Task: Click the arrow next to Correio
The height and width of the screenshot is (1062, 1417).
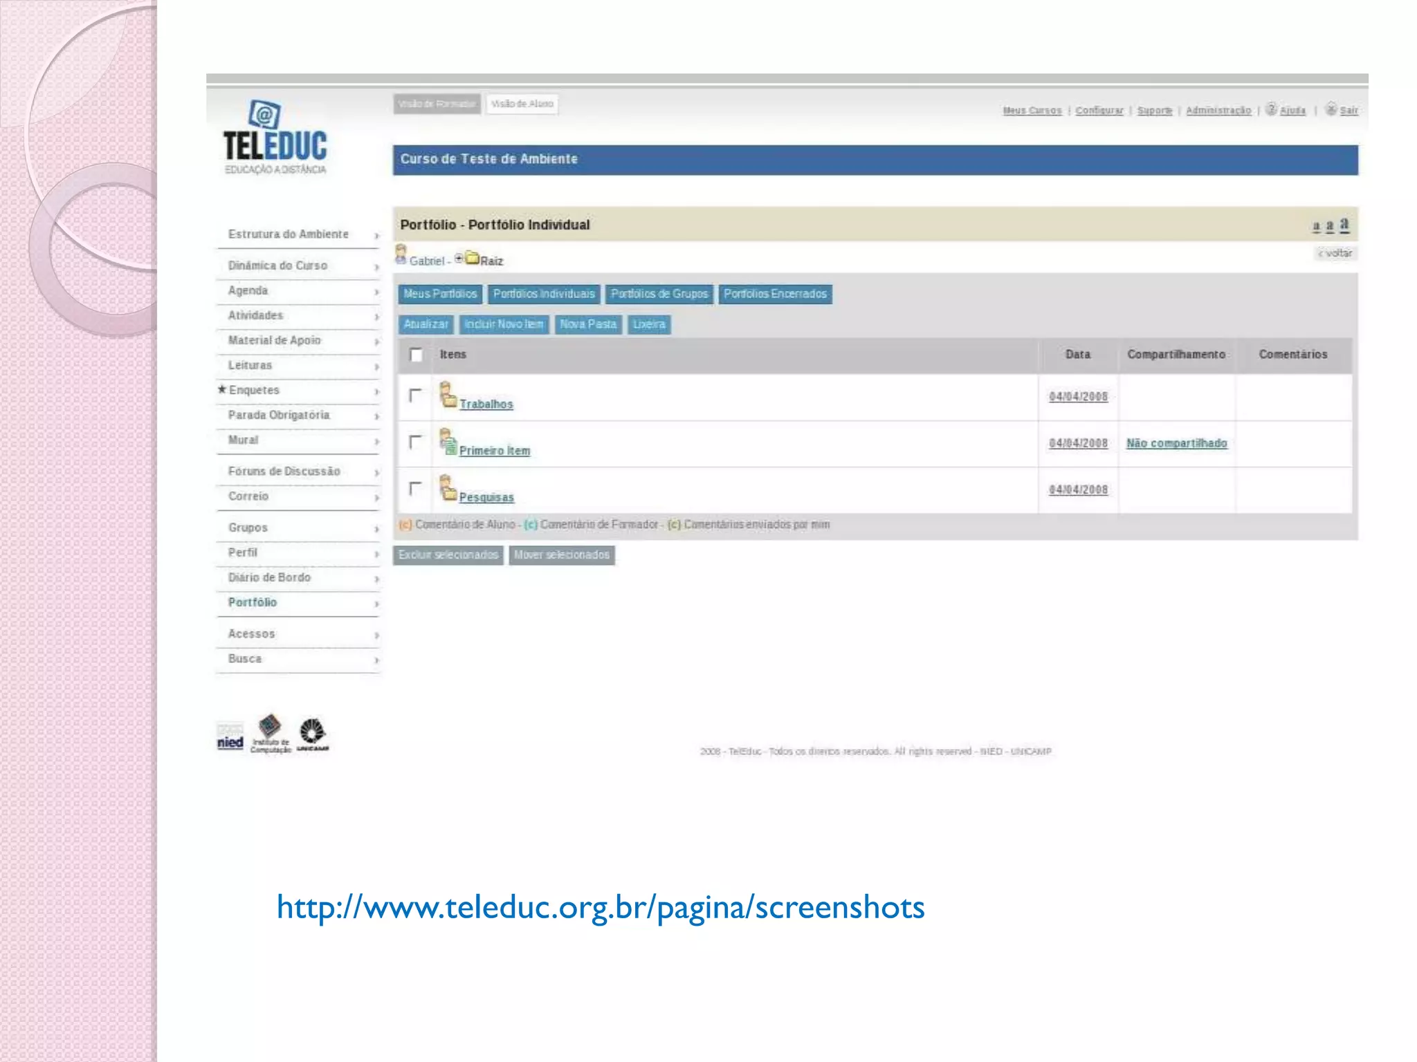Action: 376,497
